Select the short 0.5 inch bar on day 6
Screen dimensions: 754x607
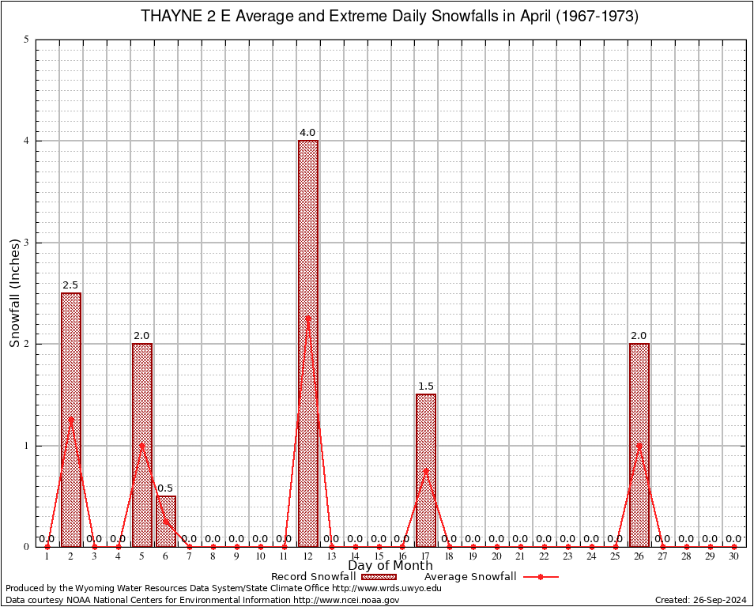pos(166,521)
